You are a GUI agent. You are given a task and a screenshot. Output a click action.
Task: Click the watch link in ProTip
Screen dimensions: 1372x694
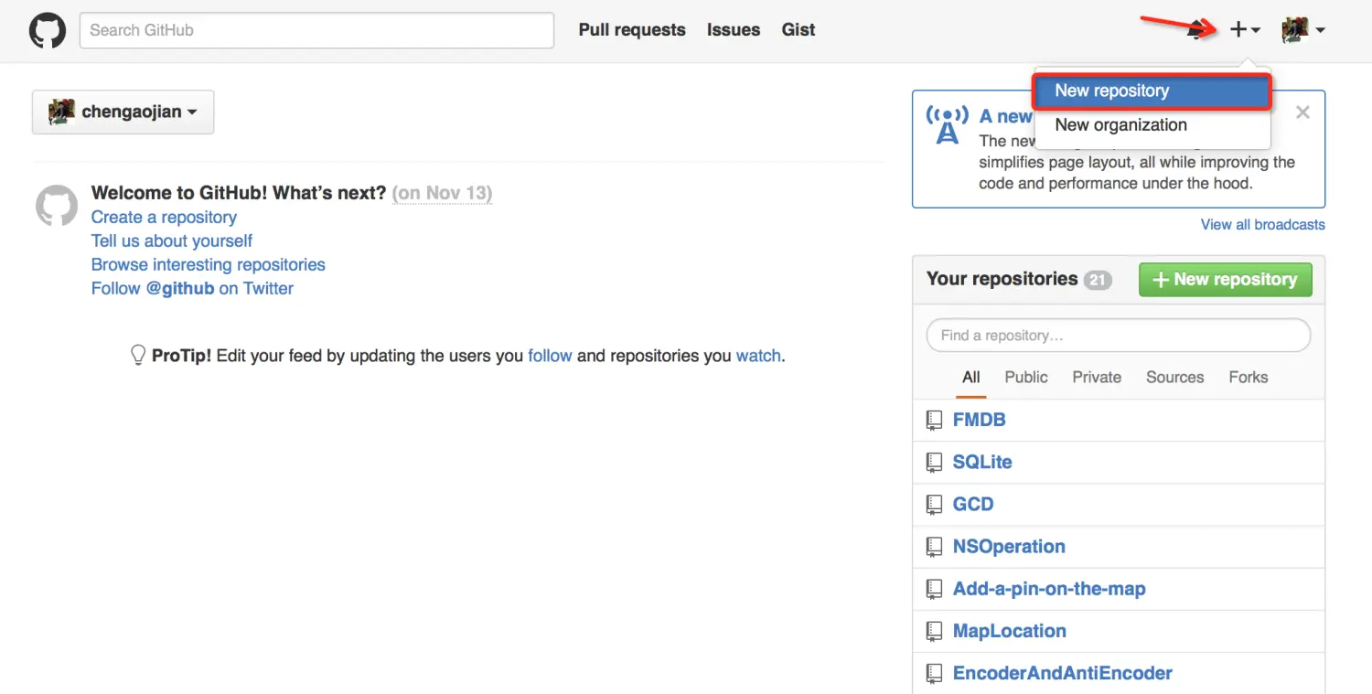pyautogui.click(x=758, y=356)
